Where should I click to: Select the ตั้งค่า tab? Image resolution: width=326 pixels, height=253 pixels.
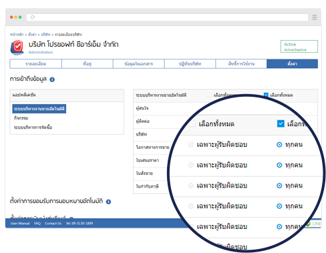click(292, 64)
